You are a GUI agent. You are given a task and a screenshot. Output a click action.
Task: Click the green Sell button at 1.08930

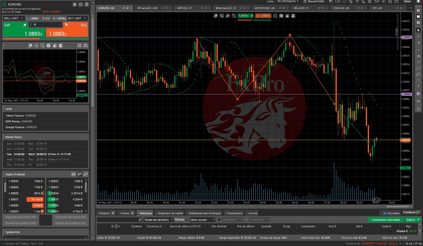coord(23,30)
